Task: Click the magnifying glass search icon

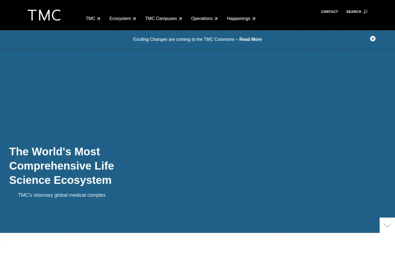Action: [x=365, y=12]
